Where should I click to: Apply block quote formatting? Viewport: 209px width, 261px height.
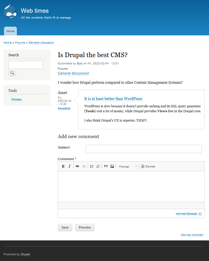point(106,166)
